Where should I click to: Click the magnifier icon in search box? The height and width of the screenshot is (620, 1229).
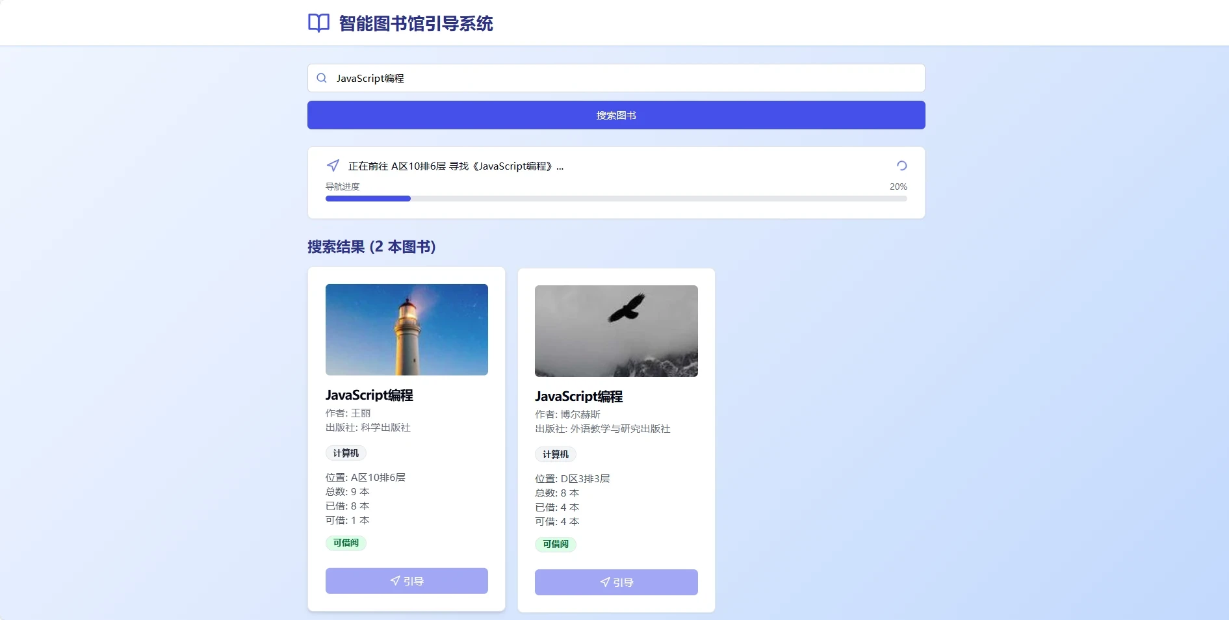322,78
